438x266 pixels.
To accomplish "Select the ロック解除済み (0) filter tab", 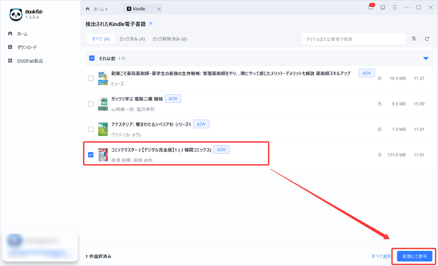I will (x=170, y=39).
